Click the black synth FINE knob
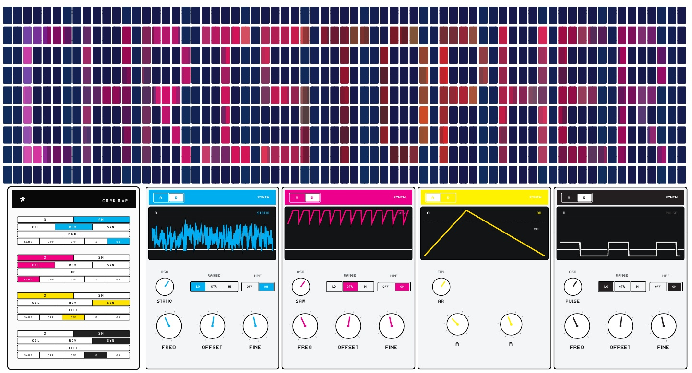Image resolution: width=692 pixels, height=373 pixels. (663, 326)
